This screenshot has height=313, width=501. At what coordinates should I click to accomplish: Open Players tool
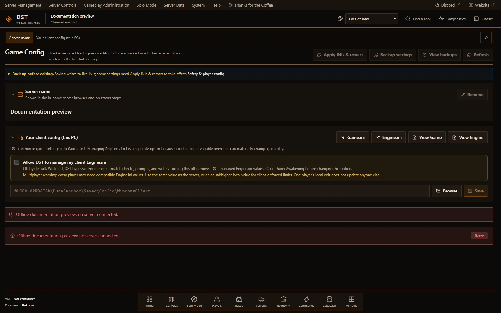(x=217, y=302)
